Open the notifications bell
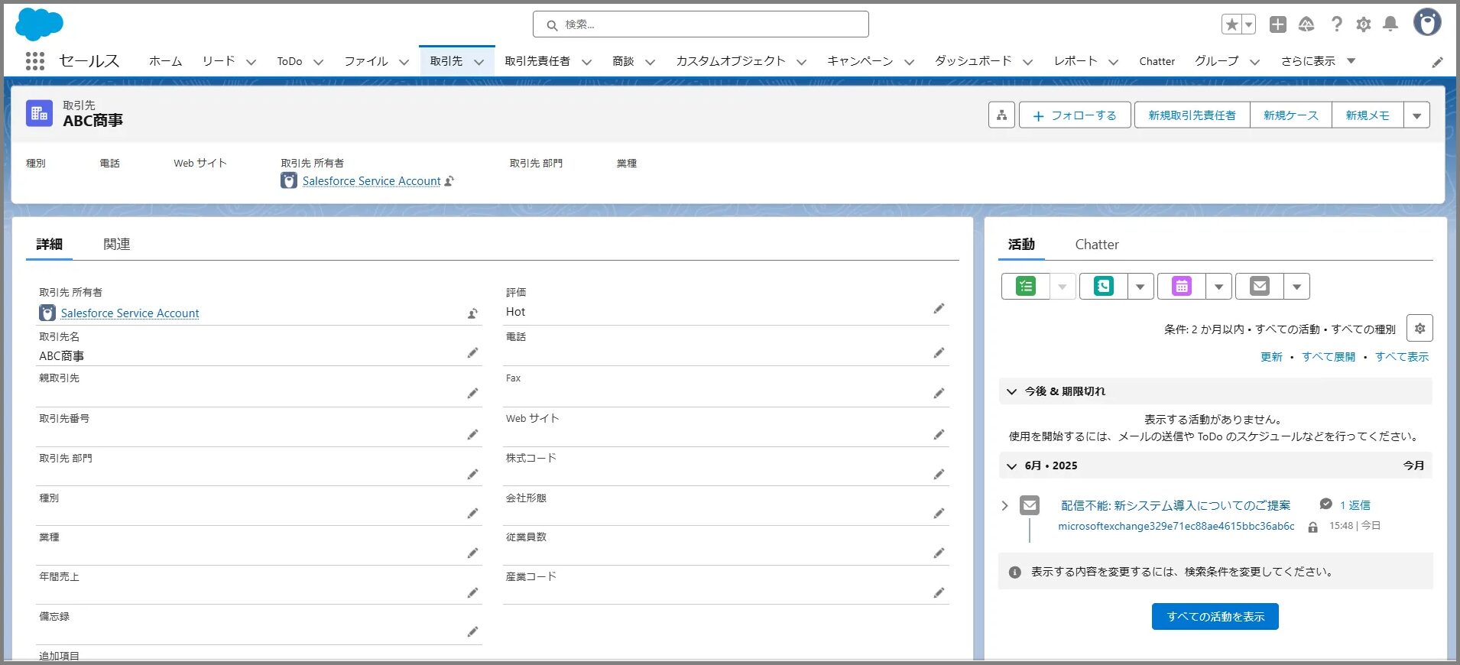The height and width of the screenshot is (665, 1460). pos(1390,24)
